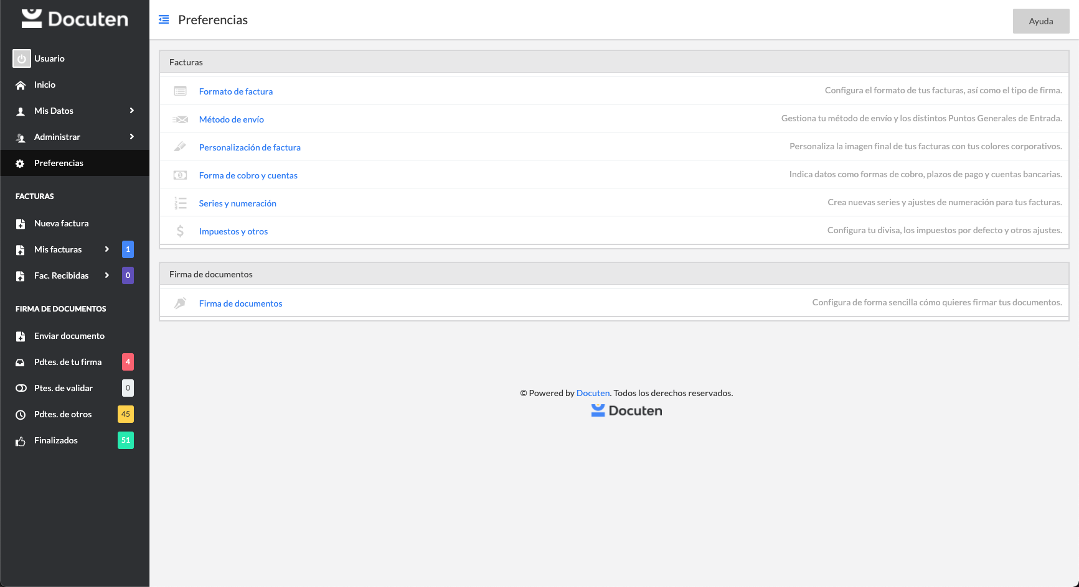1079x587 pixels.
Task: Expand the Mis facturas chevron
Action: pyautogui.click(x=107, y=249)
